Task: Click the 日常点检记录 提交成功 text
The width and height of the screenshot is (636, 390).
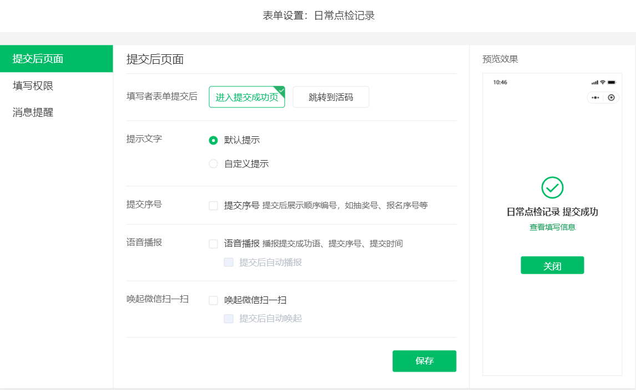Action: click(552, 212)
